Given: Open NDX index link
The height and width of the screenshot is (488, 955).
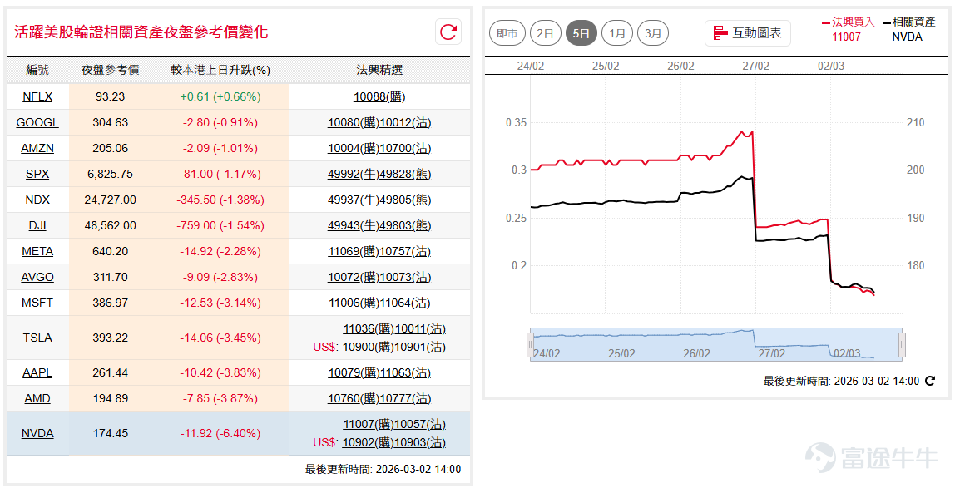Looking at the screenshot, I should [37, 200].
